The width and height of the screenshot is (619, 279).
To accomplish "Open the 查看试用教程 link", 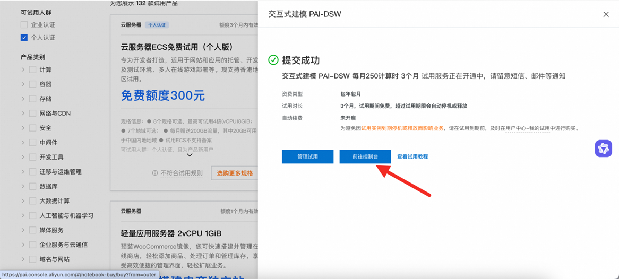I will point(412,156).
